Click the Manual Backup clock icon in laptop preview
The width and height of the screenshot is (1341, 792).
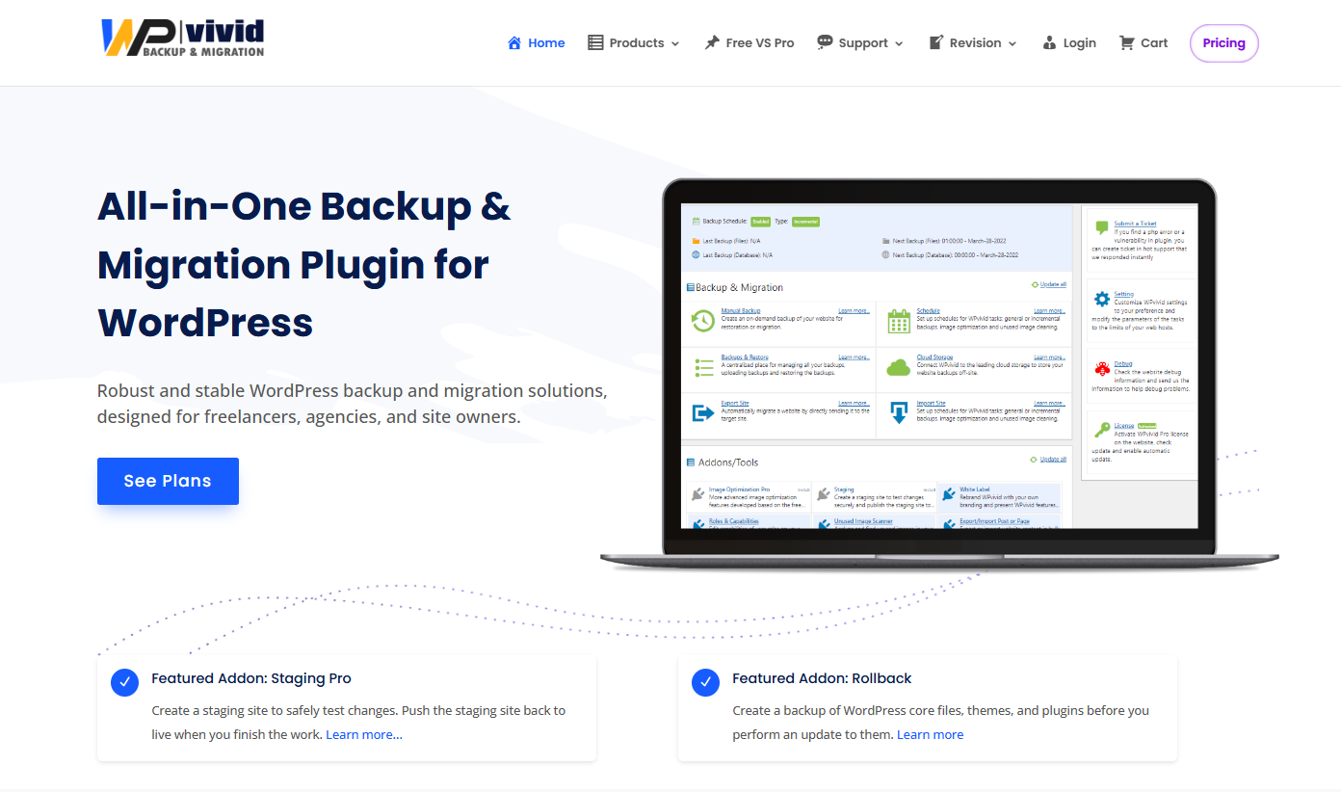coord(703,321)
